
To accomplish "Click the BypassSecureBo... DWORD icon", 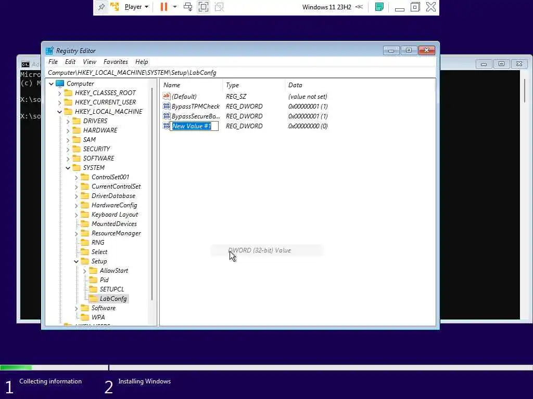I will (x=166, y=116).
